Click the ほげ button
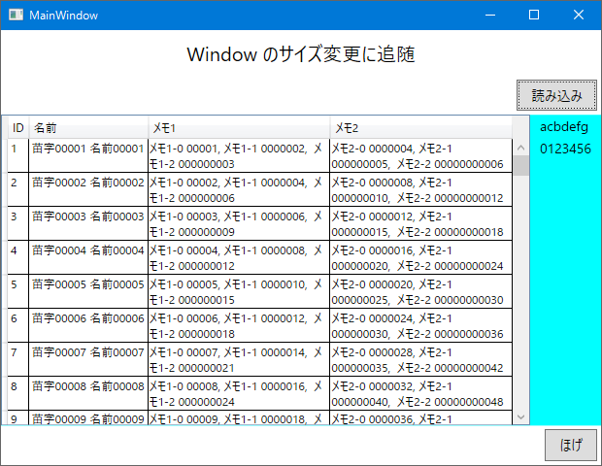This screenshot has height=466, width=602. point(571,445)
